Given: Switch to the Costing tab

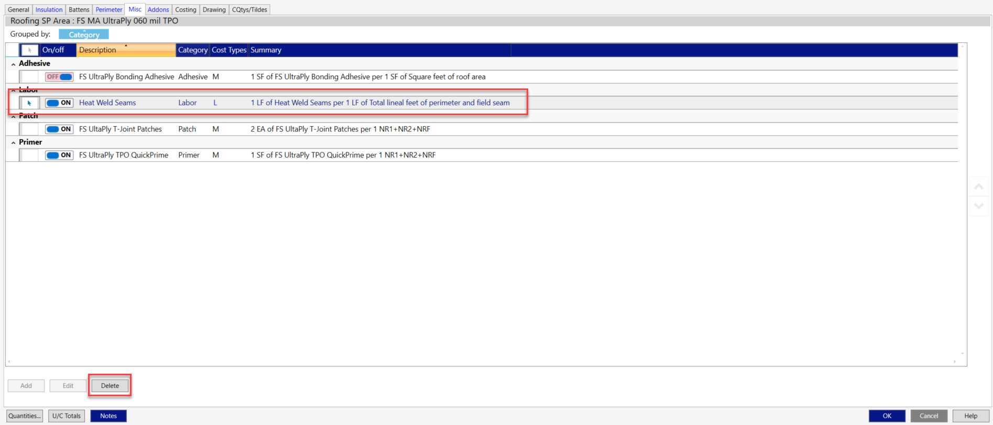Looking at the screenshot, I should pyautogui.click(x=185, y=9).
